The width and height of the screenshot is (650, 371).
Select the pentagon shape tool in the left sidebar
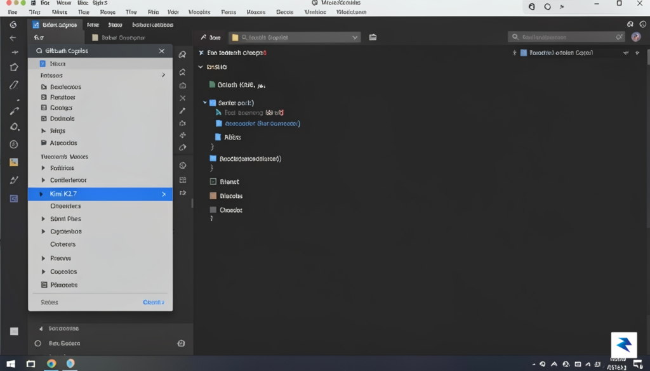pos(14,67)
